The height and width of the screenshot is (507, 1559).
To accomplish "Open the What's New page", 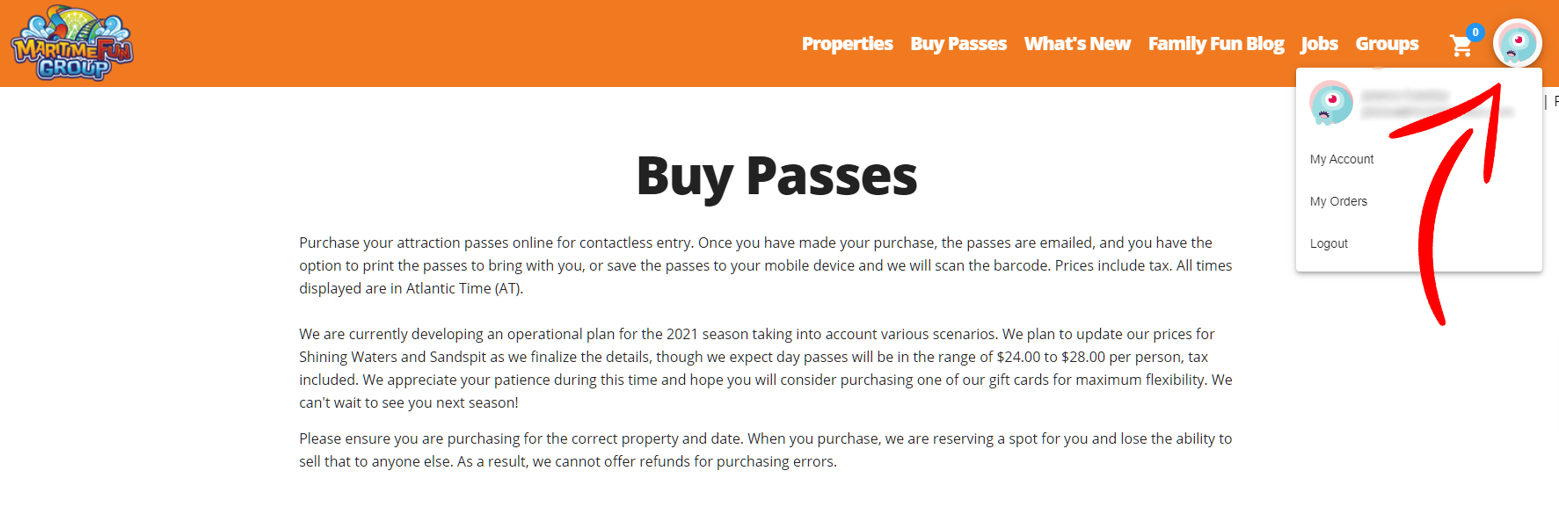I will [1077, 44].
